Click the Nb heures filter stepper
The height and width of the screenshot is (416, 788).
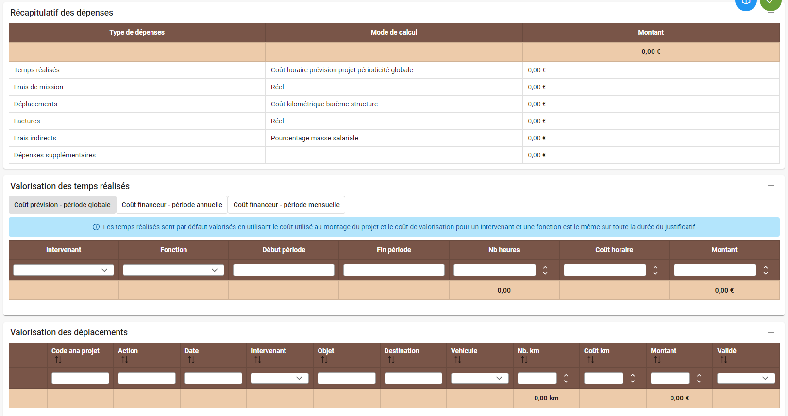pyautogui.click(x=545, y=270)
